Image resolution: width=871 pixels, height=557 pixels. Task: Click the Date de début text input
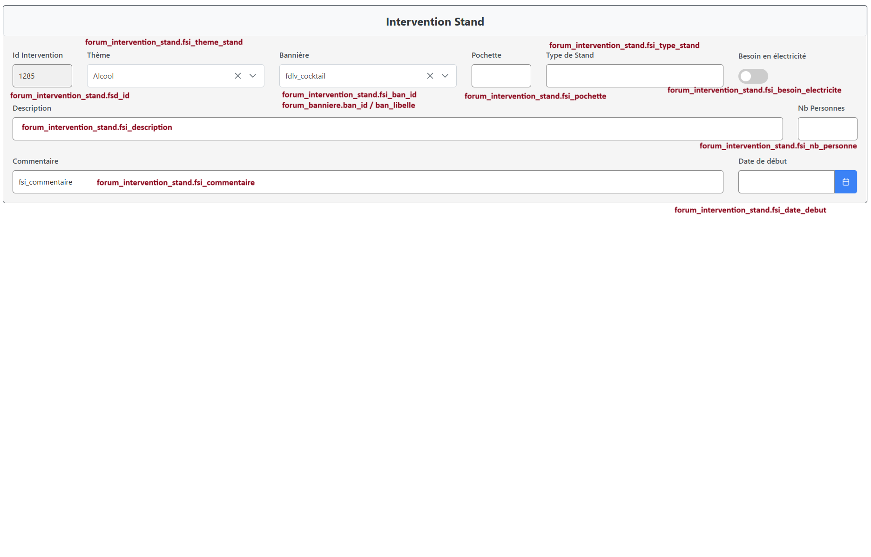(786, 182)
